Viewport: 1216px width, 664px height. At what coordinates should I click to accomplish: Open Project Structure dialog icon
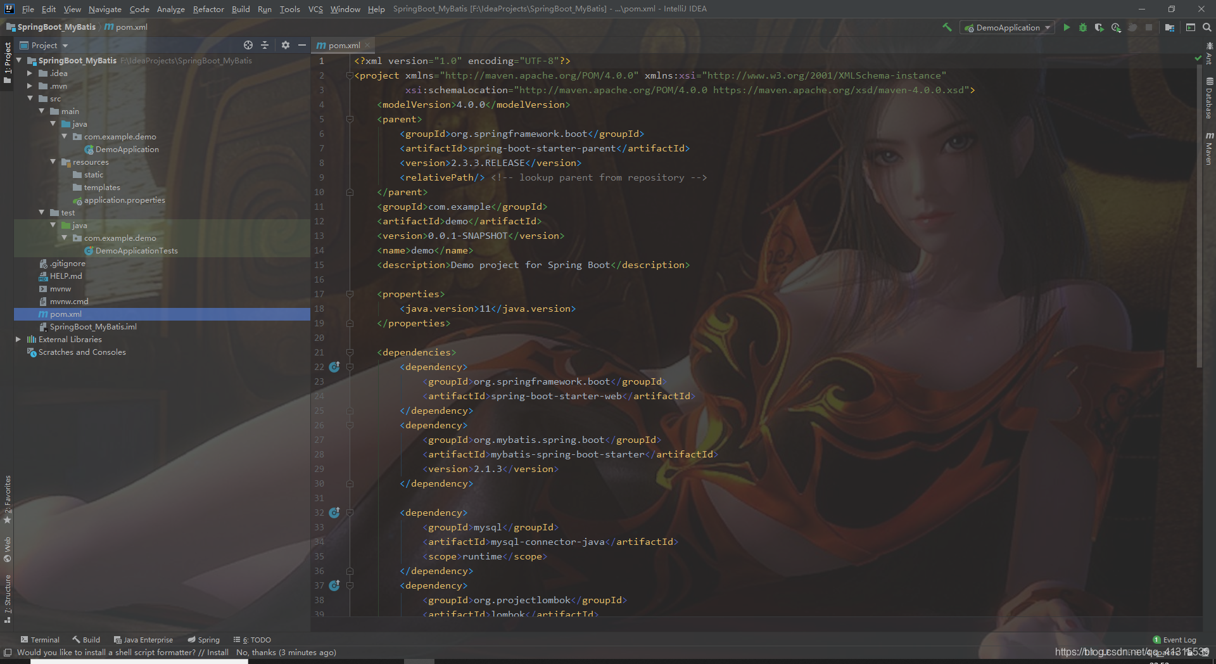point(1170,27)
